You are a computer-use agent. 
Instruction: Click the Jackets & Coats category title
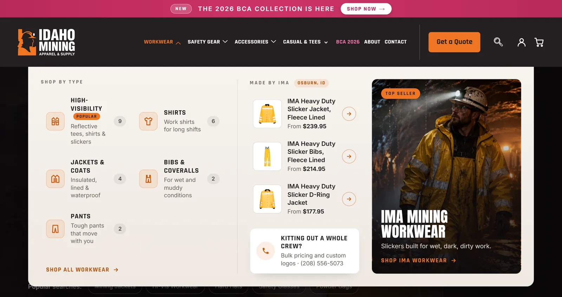pos(87,166)
